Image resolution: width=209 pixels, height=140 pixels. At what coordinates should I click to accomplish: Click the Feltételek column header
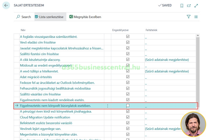coord(151,30)
